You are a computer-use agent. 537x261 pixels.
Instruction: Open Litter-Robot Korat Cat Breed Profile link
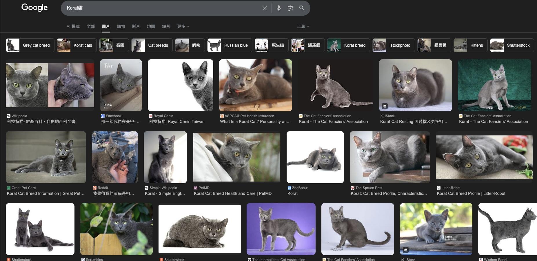pos(471,193)
